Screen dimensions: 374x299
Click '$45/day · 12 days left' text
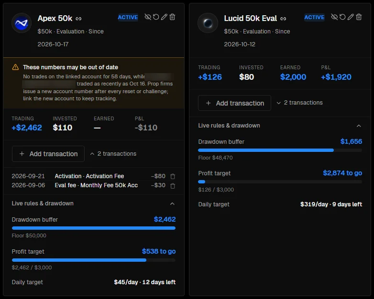point(145,282)
